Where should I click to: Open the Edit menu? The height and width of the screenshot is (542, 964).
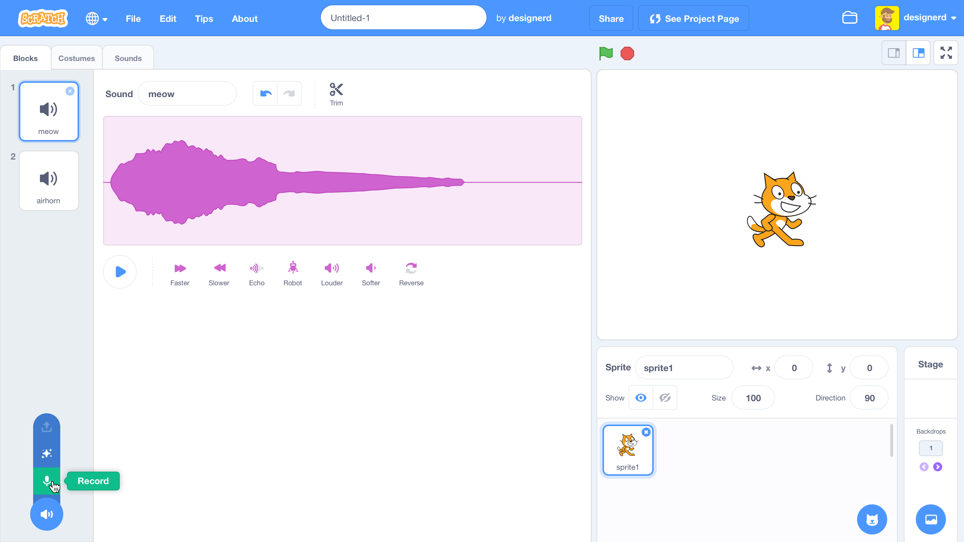pos(168,18)
